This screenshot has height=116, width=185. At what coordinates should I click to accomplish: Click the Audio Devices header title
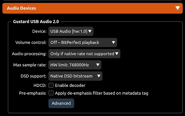tap(21, 8)
